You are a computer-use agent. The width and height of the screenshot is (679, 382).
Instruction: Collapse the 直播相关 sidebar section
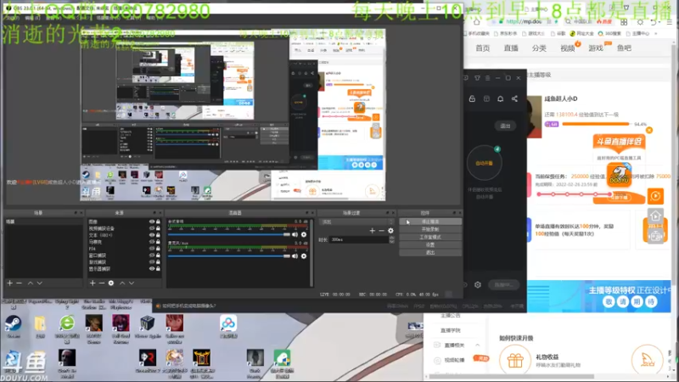coord(477,345)
